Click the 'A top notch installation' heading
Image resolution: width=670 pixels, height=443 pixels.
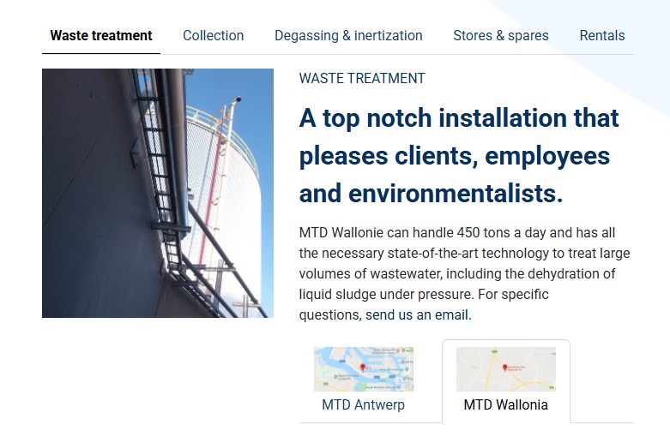[x=458, y=118]
